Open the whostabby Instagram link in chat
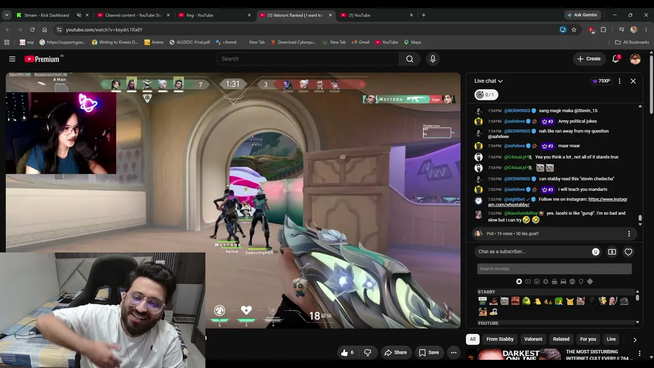654x368 pixels. pyautogui.click(x=557, y=202)
